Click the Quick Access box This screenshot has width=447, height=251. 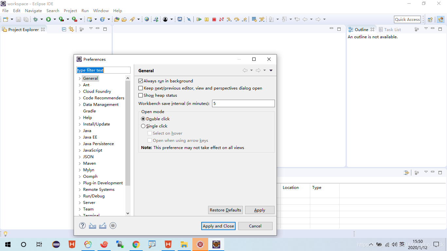407,19
